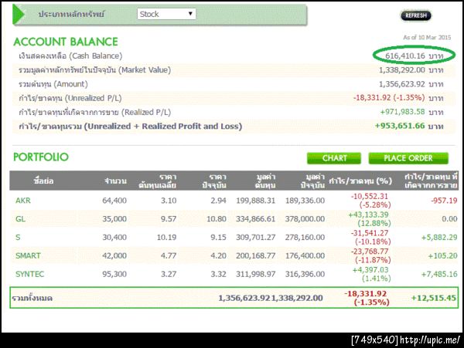This screenshot has width=464, height=348.
Task: Select market value 1,338,292.00 in account balance
Action: click(x=402, y=70)
